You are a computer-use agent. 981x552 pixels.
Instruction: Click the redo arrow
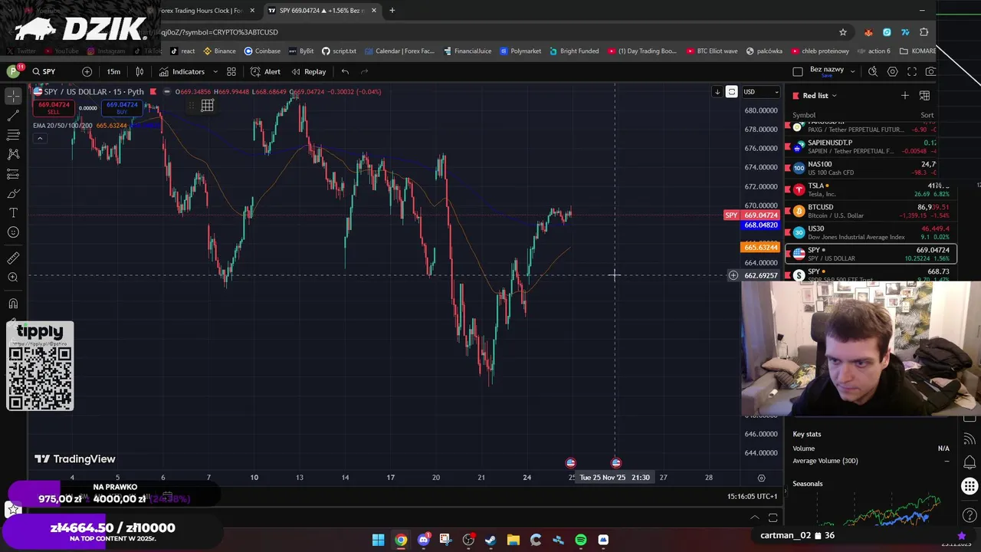tap(365, 71)
